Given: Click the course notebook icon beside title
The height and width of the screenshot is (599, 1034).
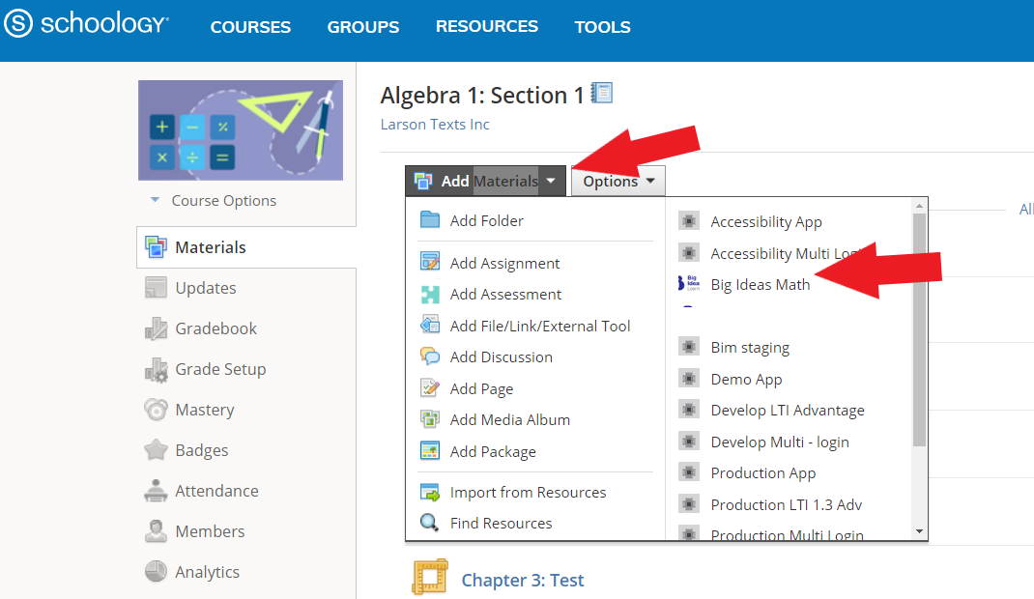Looking at the screenshot, I should click(602, 94).
